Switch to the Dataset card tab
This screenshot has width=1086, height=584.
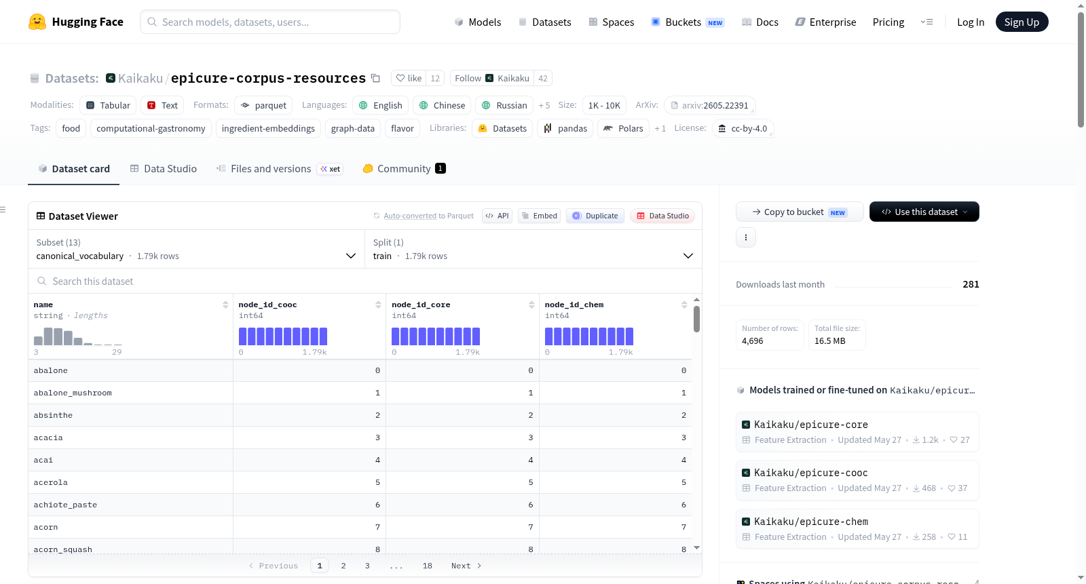click(74, 168)
